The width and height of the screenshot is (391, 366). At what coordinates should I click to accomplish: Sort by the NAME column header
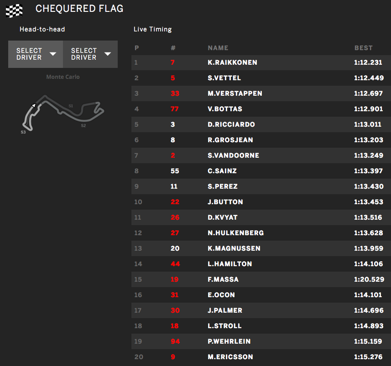point(218,48)
